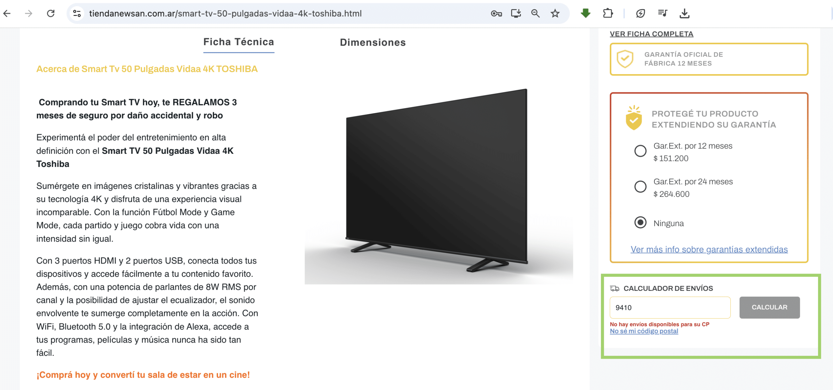Viewport: 833px width, 390px height.
Task: Select Gar.Ext. por 12 meses option
Action: (x=640, y=151)
